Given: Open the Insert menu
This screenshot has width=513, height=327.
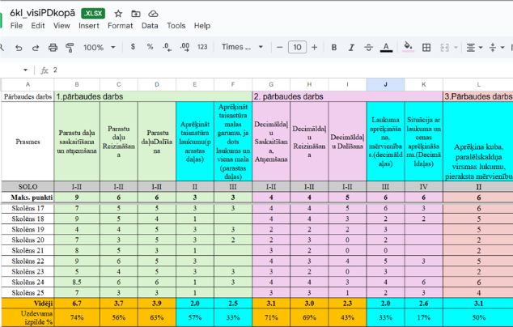Looking at the screenshot, I should [x=89, y=26].
